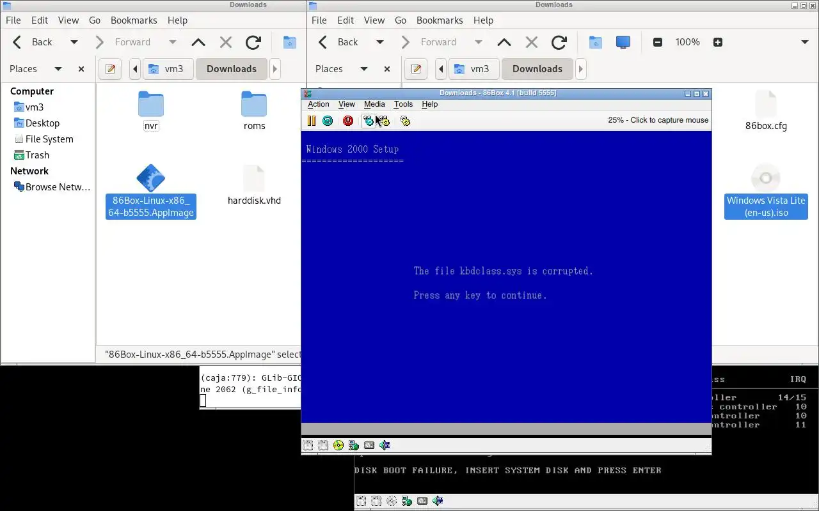Go up one folder in right file manager
Image resolution: width=819 pixels, height=511 pixels.
pyautogui.click(x=504, y=42)
